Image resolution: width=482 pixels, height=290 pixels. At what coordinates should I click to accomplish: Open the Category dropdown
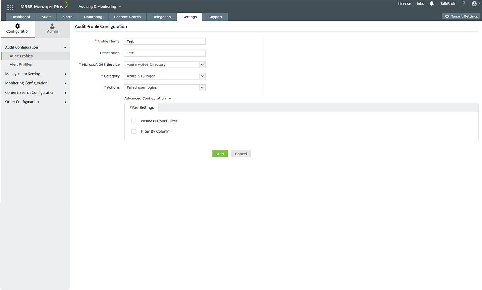click(x=165, y=76)
